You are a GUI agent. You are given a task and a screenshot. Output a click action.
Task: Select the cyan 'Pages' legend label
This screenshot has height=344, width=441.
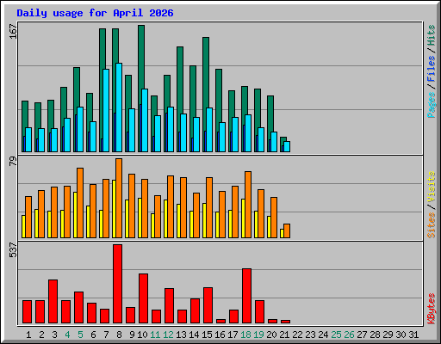click(x=431, y=105)
